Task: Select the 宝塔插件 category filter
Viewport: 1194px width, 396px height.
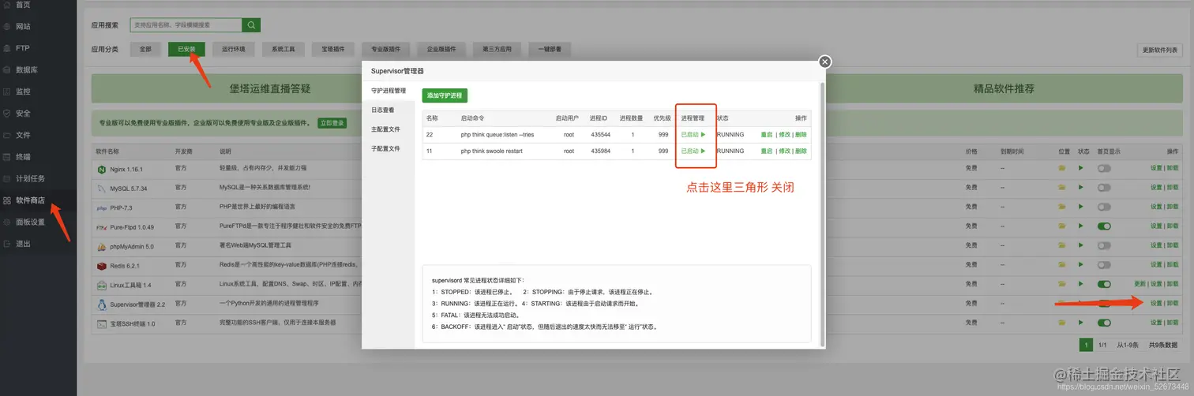Action: click(x=332, y=49)
